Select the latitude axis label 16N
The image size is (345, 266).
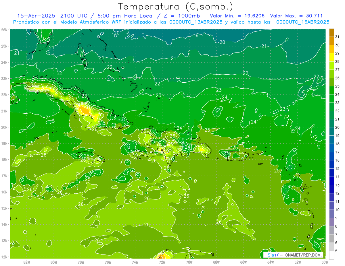4,192
